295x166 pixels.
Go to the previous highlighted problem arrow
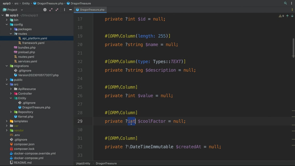[287, 16]
